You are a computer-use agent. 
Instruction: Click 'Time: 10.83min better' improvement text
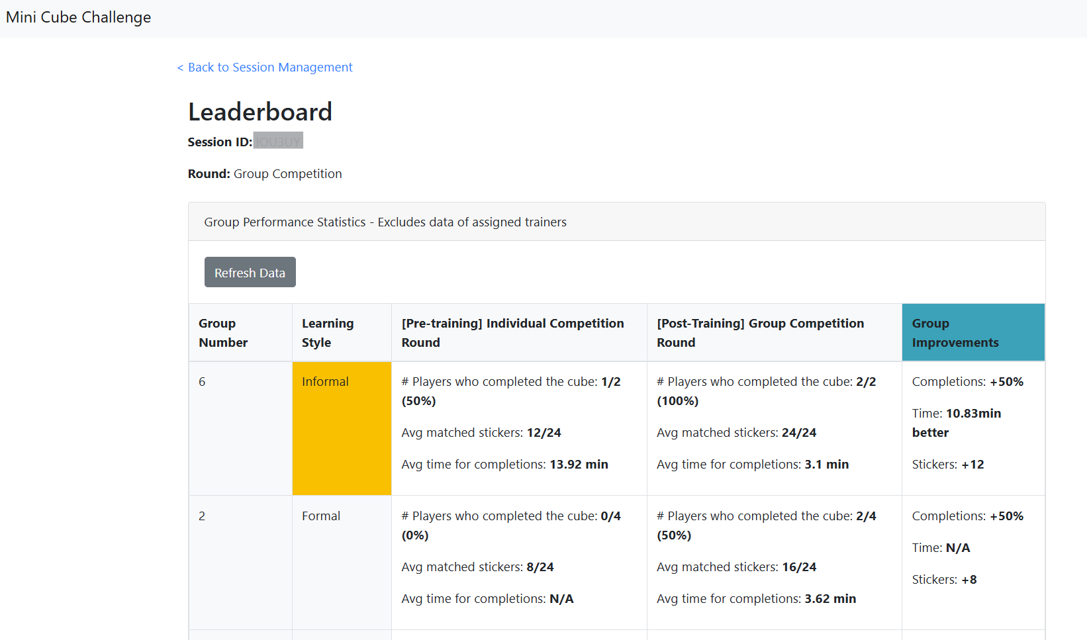(957, 423)
